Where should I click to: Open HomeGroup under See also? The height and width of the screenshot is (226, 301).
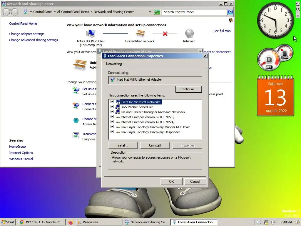click(17, 147)
